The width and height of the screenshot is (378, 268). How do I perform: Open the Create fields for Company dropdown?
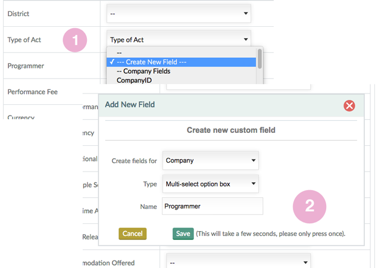(x=210, y=160)
